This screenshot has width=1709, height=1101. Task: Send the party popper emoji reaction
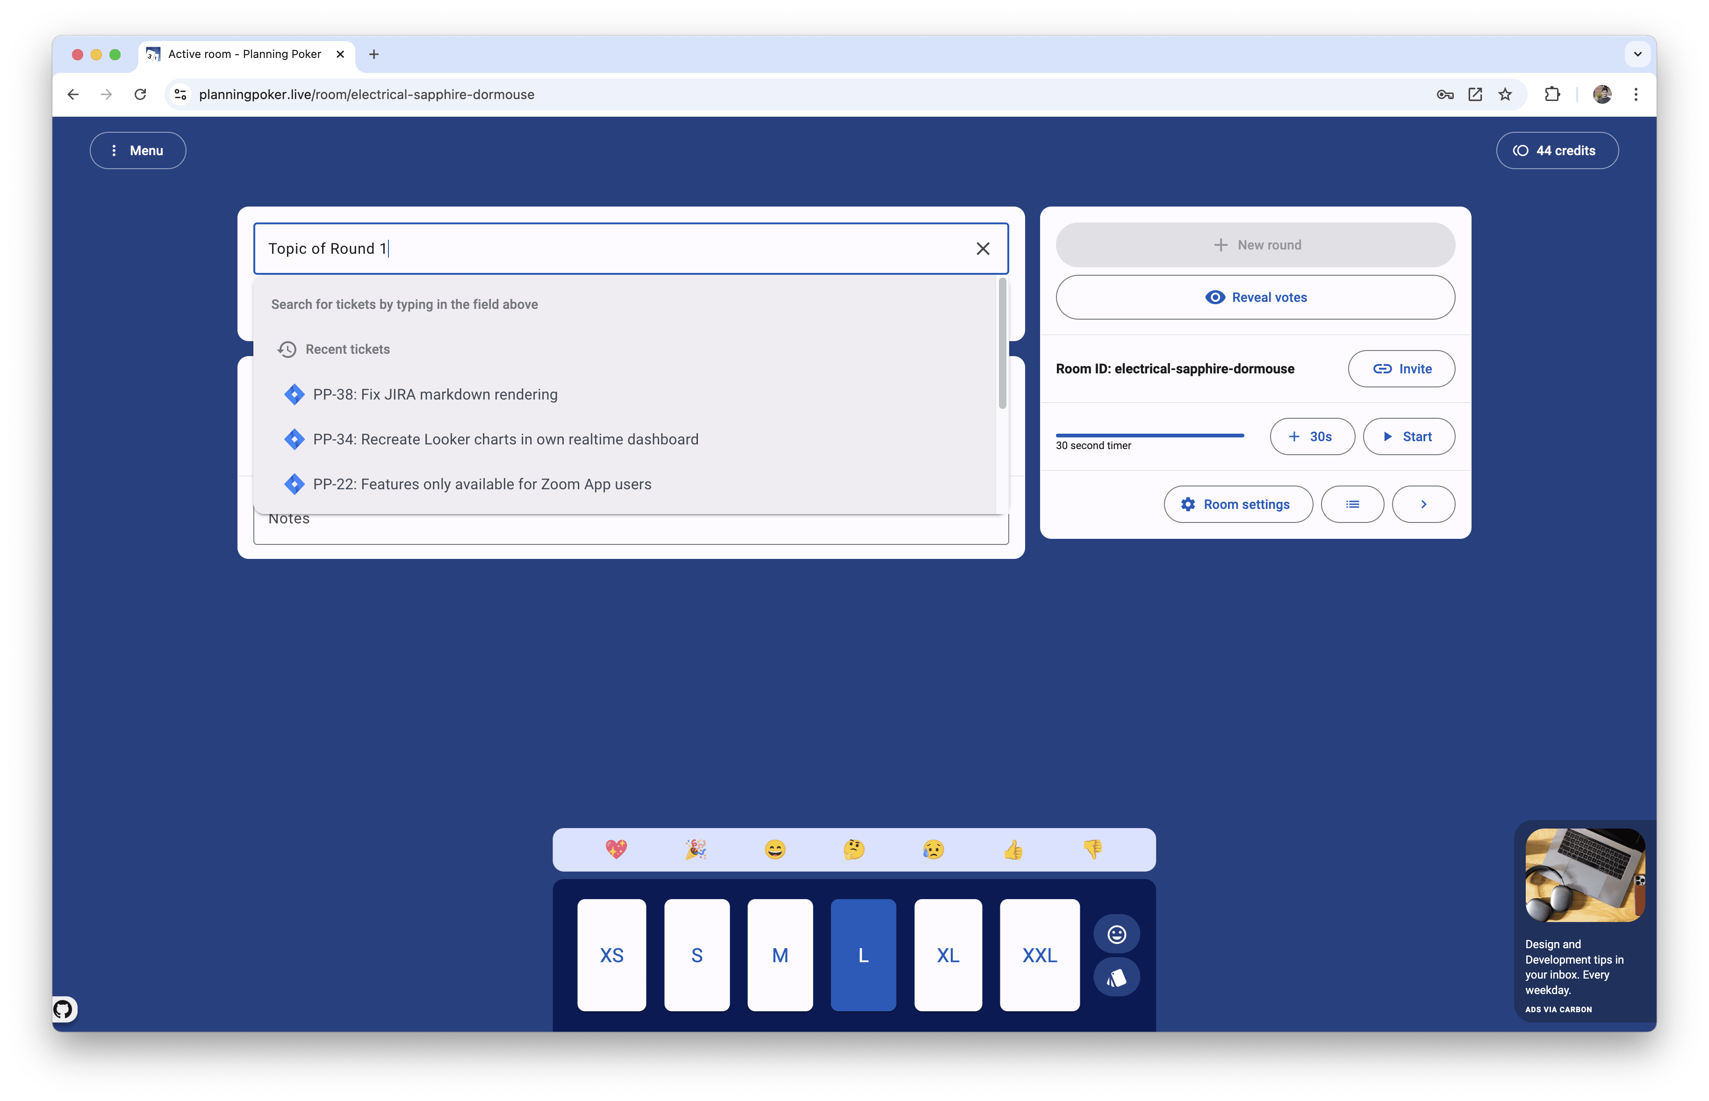[696, 849]
